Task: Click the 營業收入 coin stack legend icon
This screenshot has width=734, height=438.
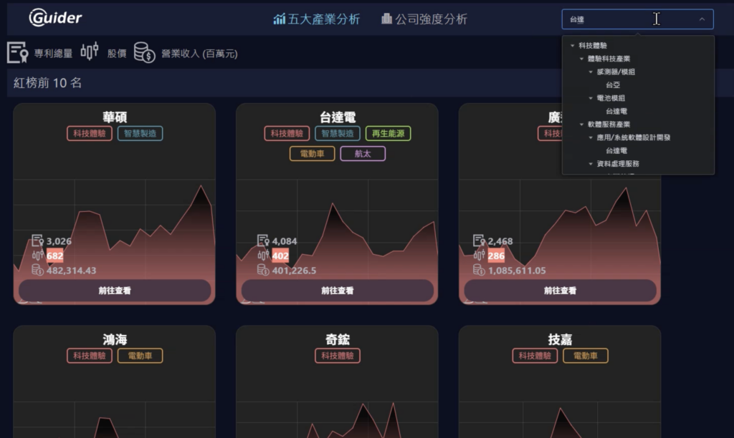Action: click(144, 52)
